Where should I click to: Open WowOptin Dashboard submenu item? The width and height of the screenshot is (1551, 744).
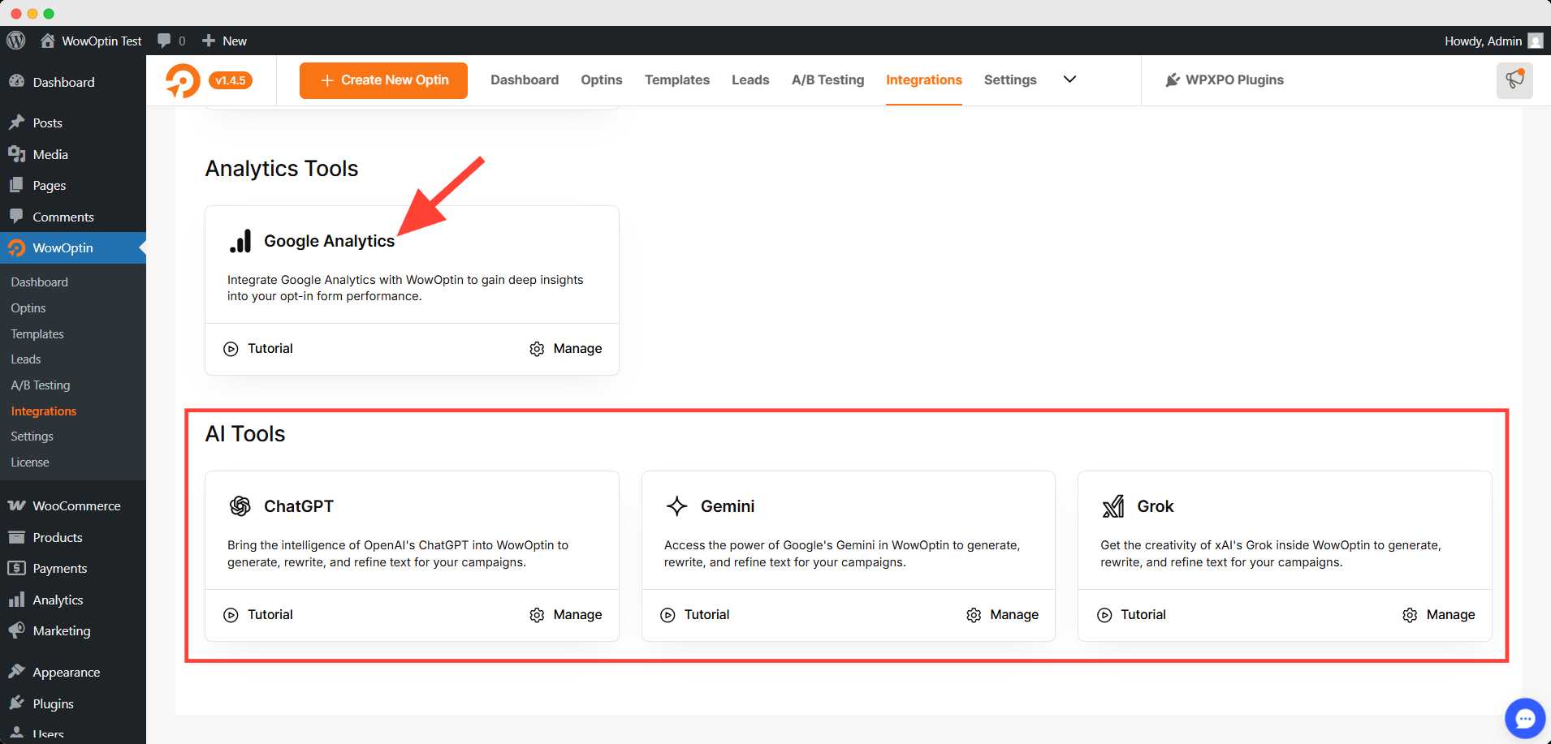[40, 282]
